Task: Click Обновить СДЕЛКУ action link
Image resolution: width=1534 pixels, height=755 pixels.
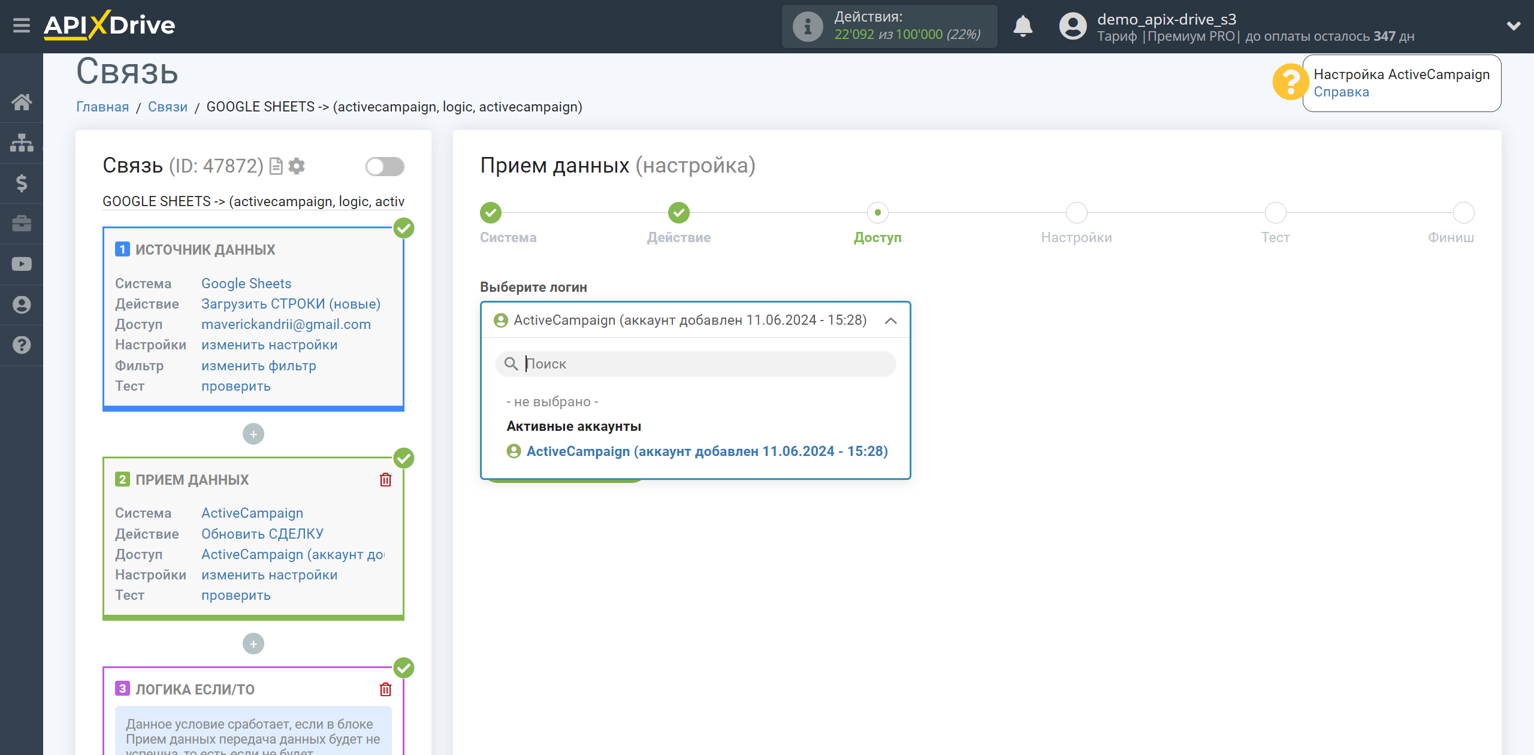Action: point(262,533)
